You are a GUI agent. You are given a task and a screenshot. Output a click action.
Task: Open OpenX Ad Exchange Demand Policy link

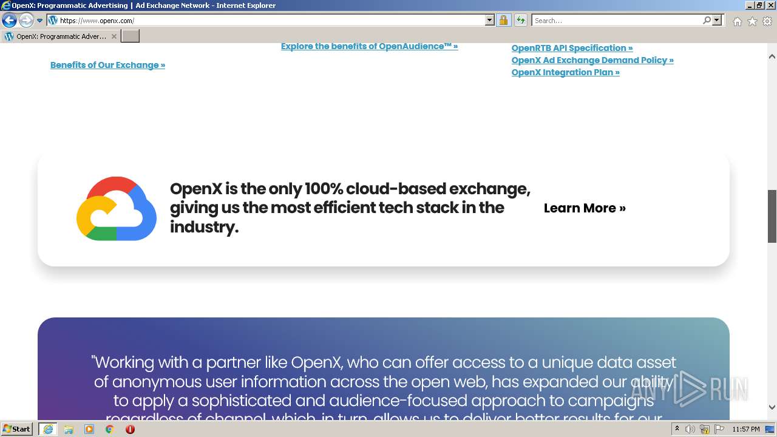tap(592, 60)
